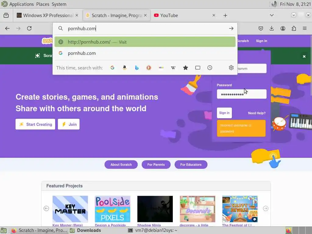The width and height of the screenshot is (312, 234).
Task: Select the http://pornhub.com/ Visit suggestion
Action: (145, 42)
